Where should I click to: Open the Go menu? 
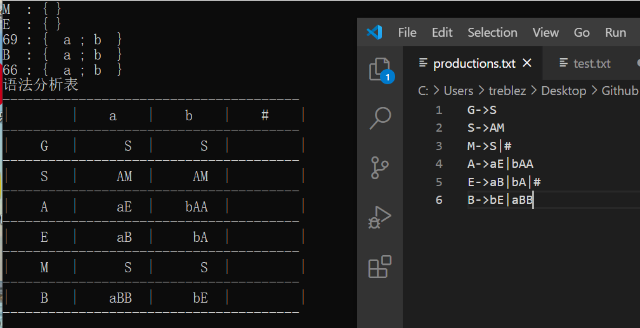[582, 32]
